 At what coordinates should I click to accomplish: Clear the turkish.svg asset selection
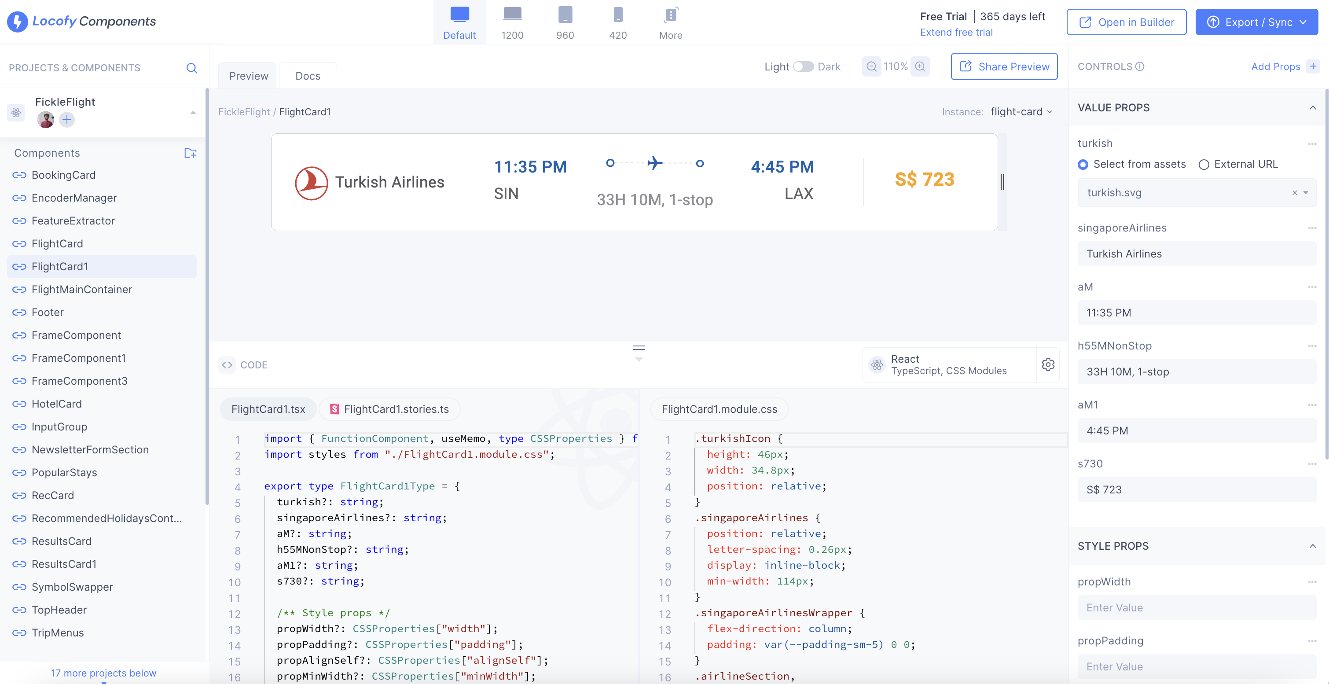1294,192
